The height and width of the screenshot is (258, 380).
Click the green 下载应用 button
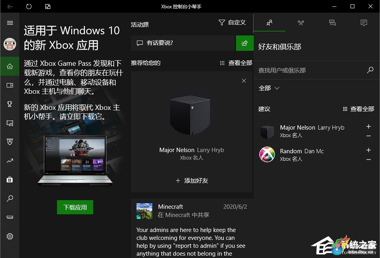[x=75, y=207]
